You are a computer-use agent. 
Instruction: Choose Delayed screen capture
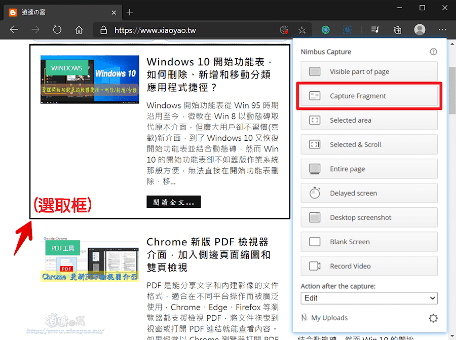[369, 193]
